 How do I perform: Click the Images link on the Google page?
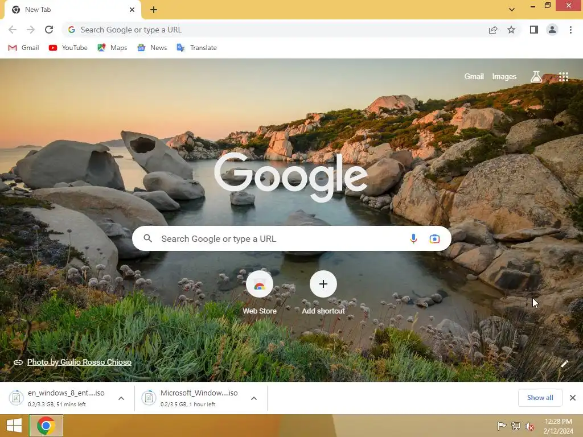coord(504,77)
